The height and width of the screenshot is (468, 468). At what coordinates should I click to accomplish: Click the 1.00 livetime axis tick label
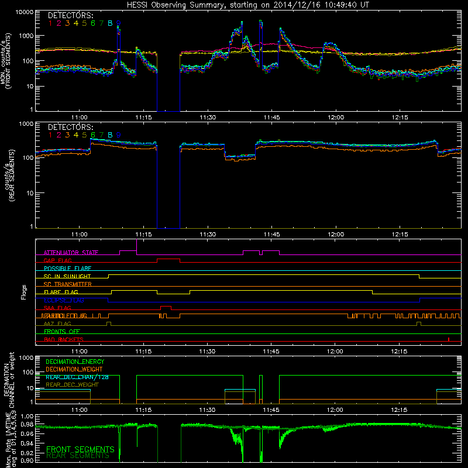(27, 417)
